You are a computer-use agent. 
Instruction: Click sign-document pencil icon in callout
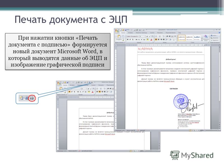(22, 98)
